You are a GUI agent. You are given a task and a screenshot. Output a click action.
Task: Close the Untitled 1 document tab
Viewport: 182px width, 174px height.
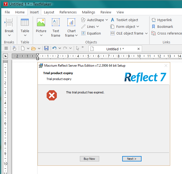139,49
